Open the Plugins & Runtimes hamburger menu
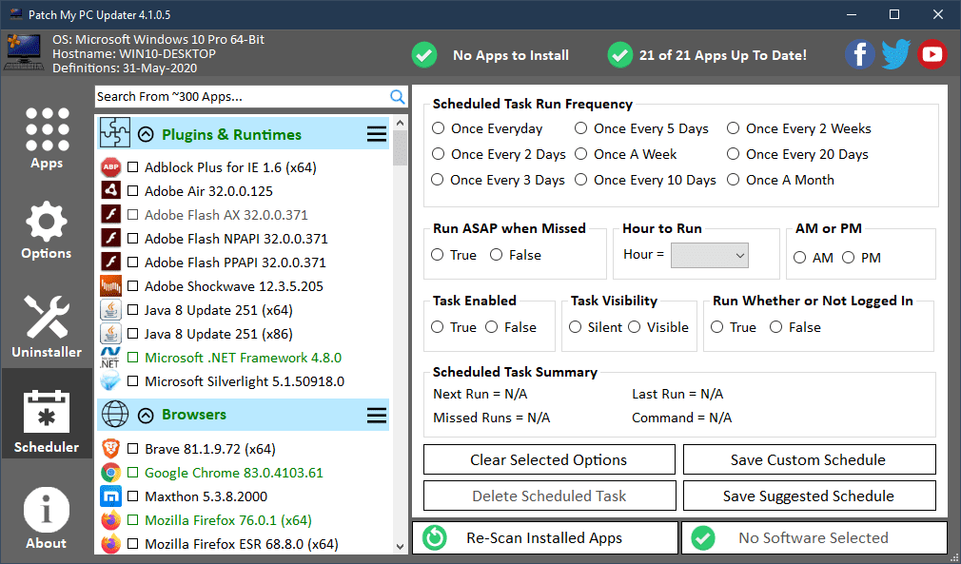The image size is (961, 564). pyautogui.click(x=377, y=134)
